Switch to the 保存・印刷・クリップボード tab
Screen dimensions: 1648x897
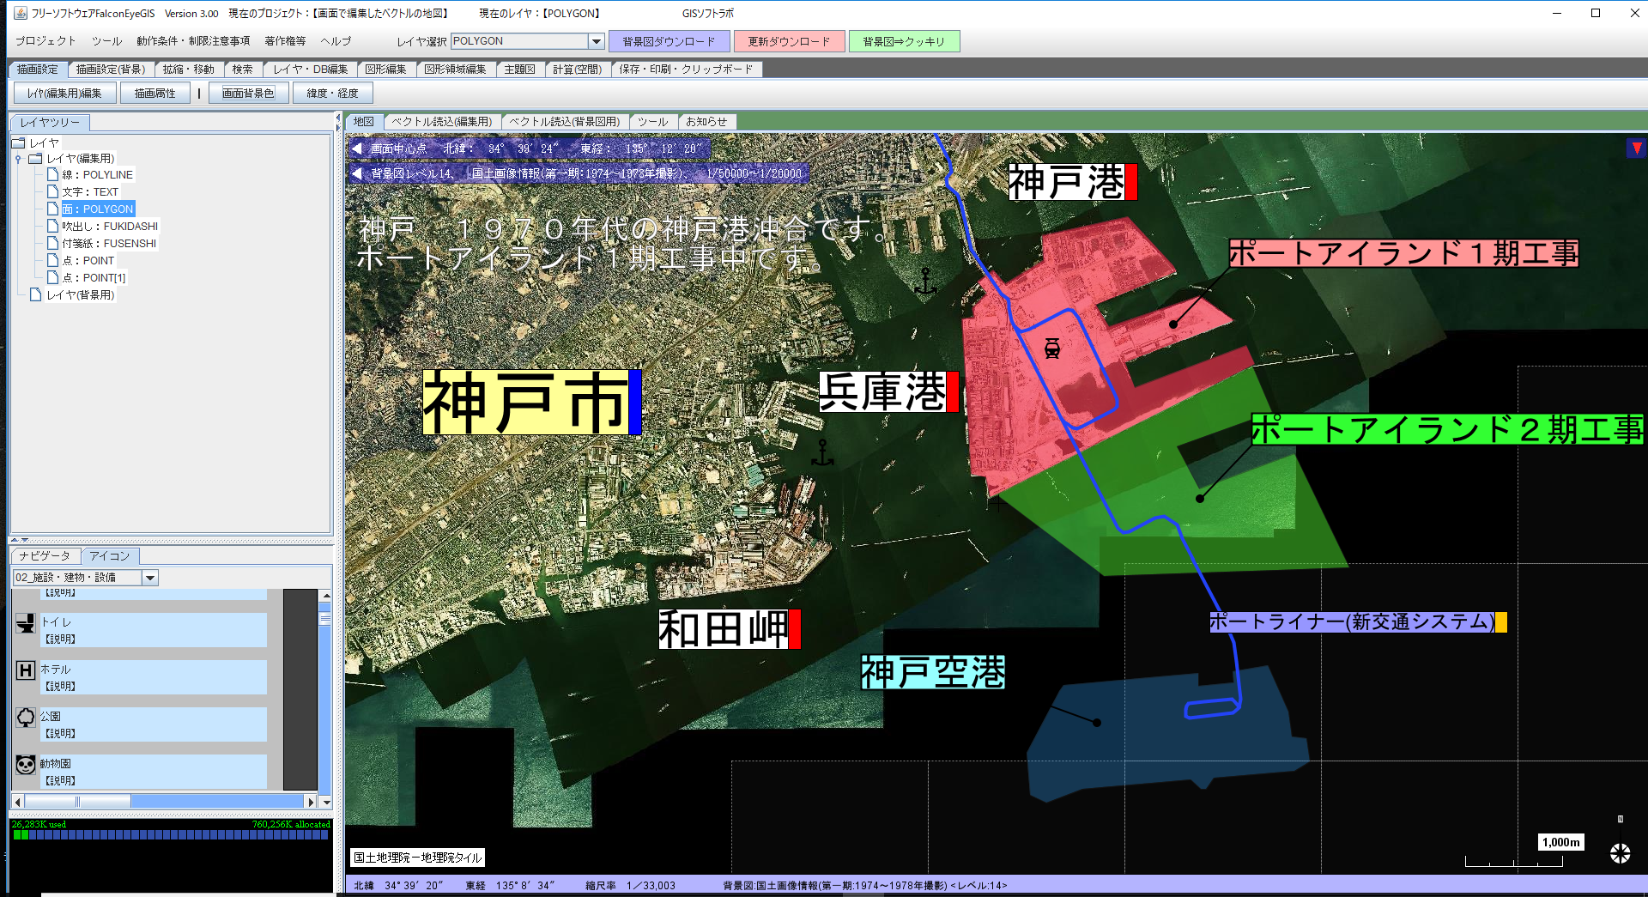[686, 70]
